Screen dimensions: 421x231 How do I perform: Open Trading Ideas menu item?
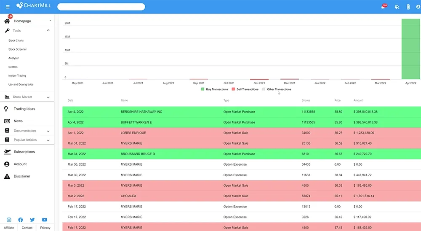point(24,109)
